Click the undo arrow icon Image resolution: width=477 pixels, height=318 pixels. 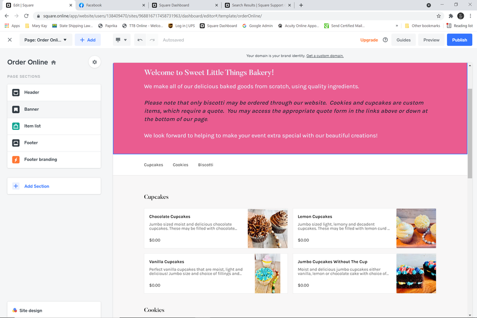click(x=140, y=40)
